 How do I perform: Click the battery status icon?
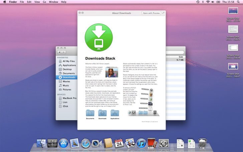click(218, 2)
